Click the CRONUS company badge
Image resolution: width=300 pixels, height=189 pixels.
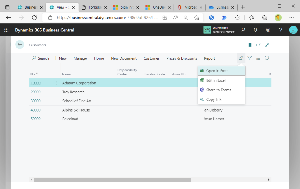pyautogui.click(x=207, y=30)
